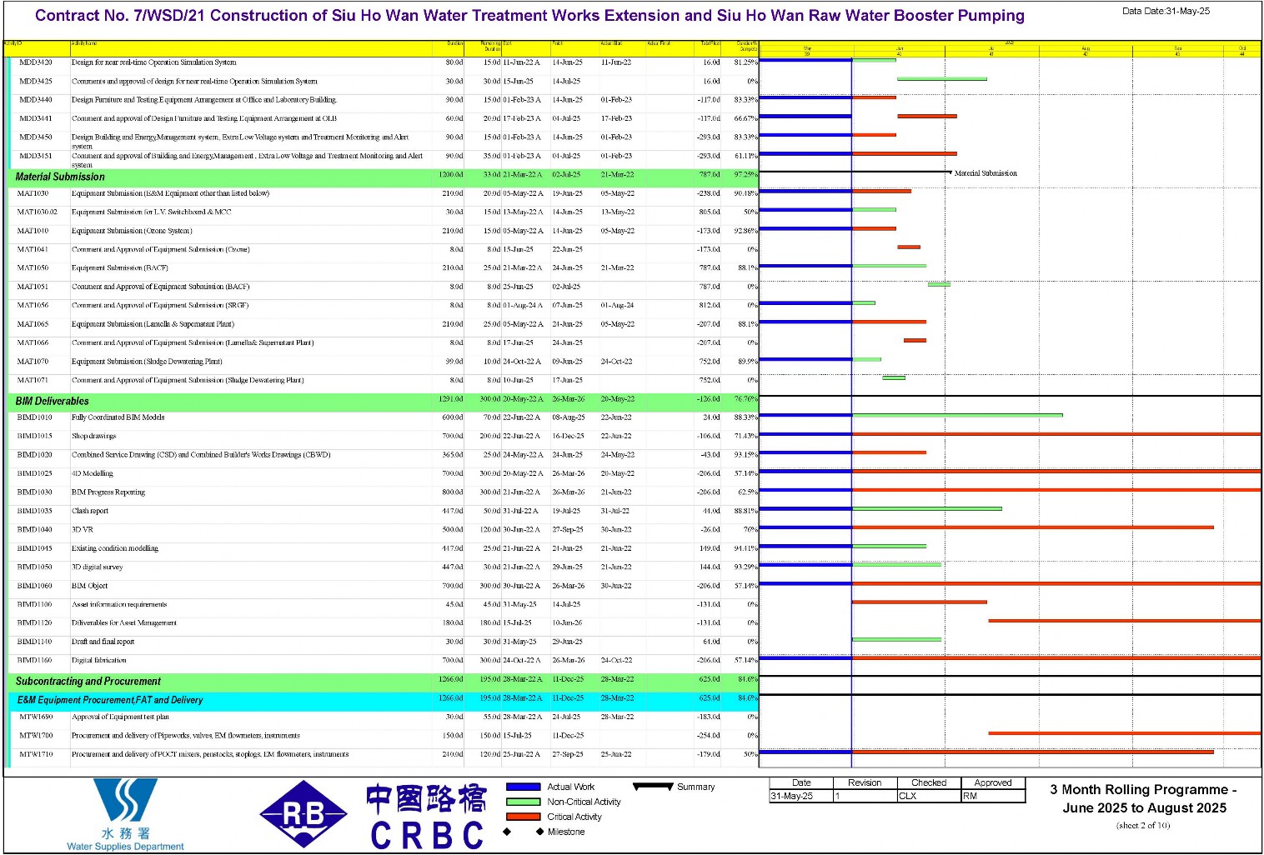Select the 'Asset information requirements' activity name
This screenshot has height=855, width=1264.
coord(119,604)
